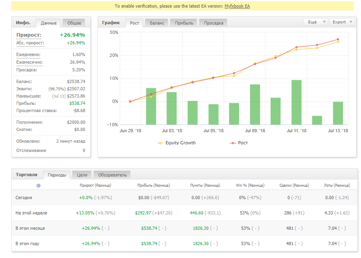
Task: Click the Пополнения value $2000.00
Action: [x=76, y=122]
